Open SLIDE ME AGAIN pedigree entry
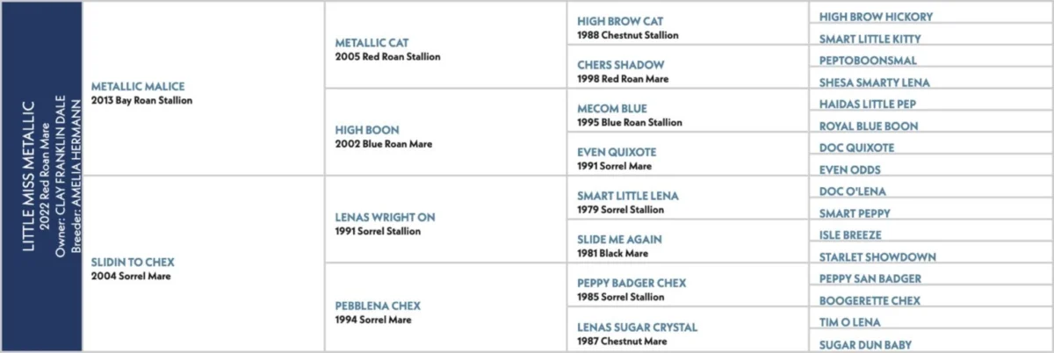 pos(619,239)
